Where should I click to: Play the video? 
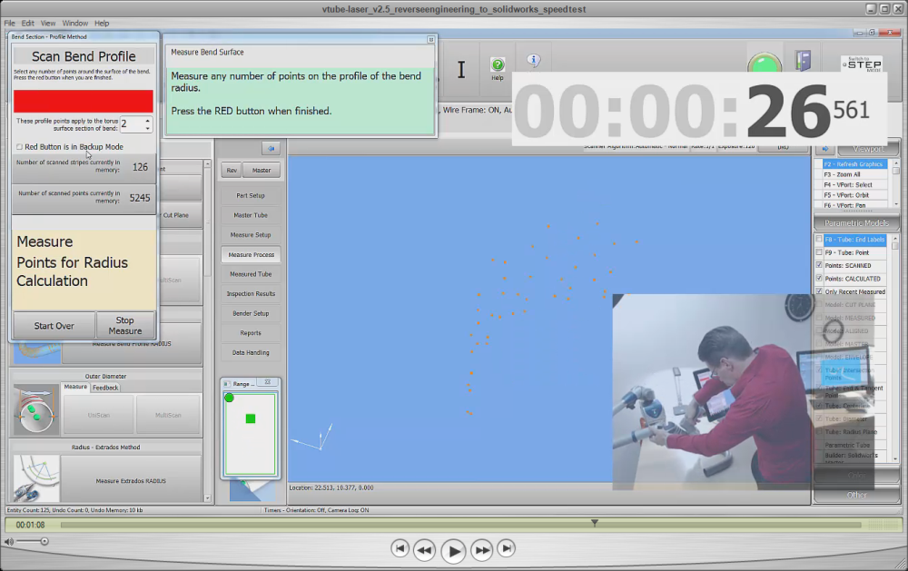click(x=453, y=551)
